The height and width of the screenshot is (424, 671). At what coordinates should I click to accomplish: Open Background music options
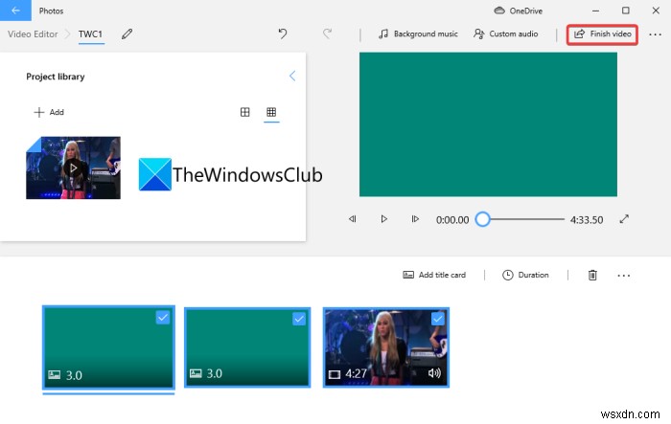[x=418, y=33]
